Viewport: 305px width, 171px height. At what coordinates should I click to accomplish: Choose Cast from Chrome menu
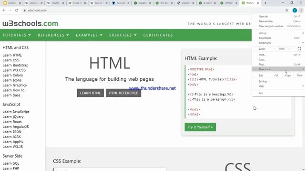point(278,60)
